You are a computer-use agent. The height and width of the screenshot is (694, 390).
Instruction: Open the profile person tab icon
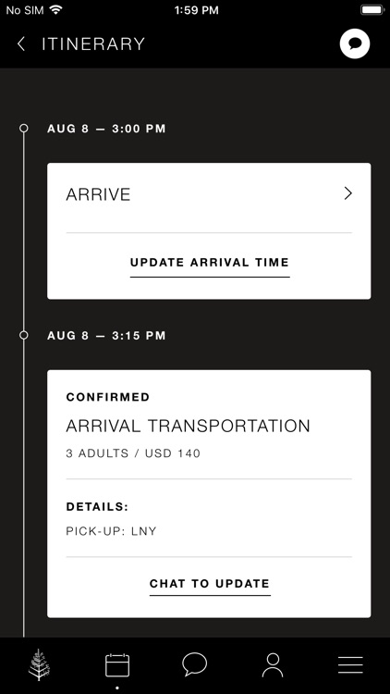273,665
